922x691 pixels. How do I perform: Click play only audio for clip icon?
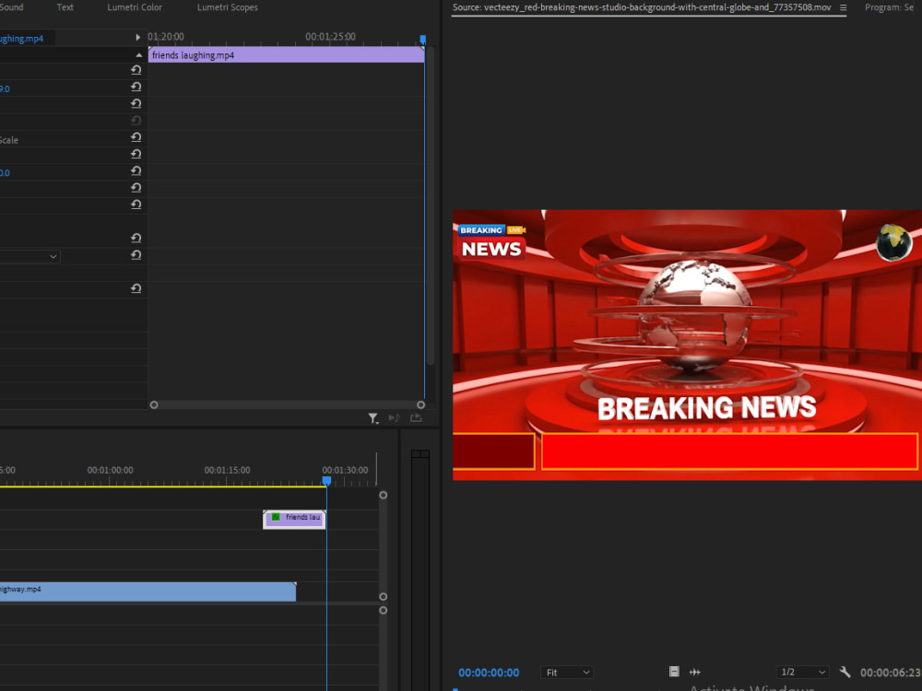tap(394, 417)
